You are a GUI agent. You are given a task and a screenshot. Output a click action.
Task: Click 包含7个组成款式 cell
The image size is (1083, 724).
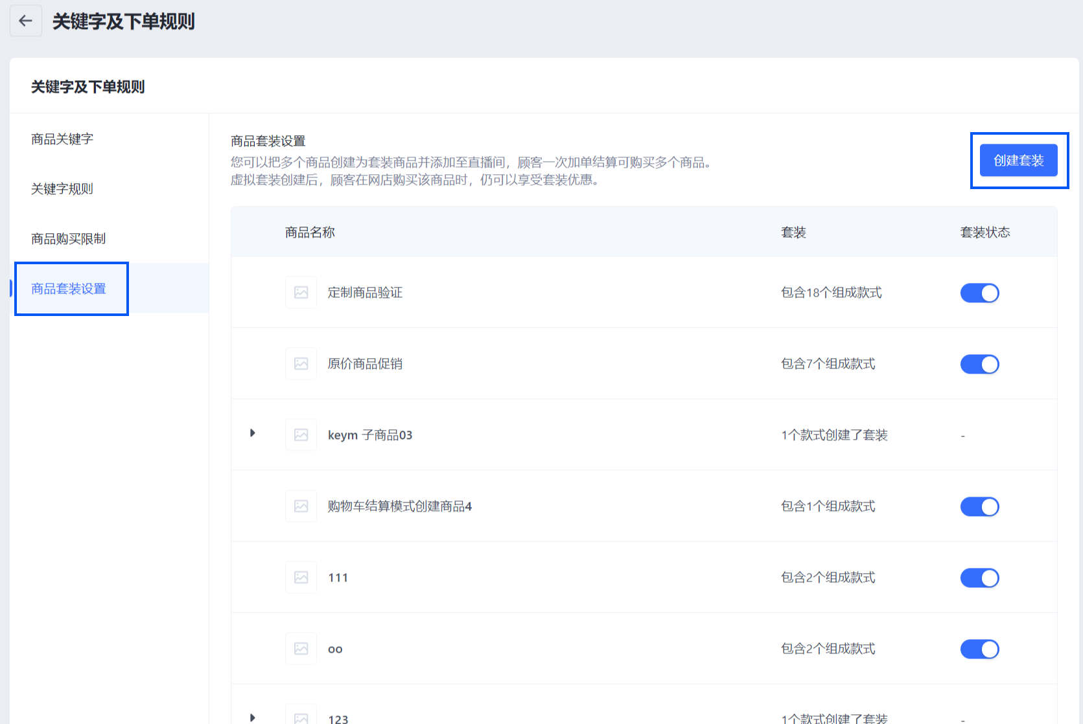pyautogui.click(x=828, y=364)
